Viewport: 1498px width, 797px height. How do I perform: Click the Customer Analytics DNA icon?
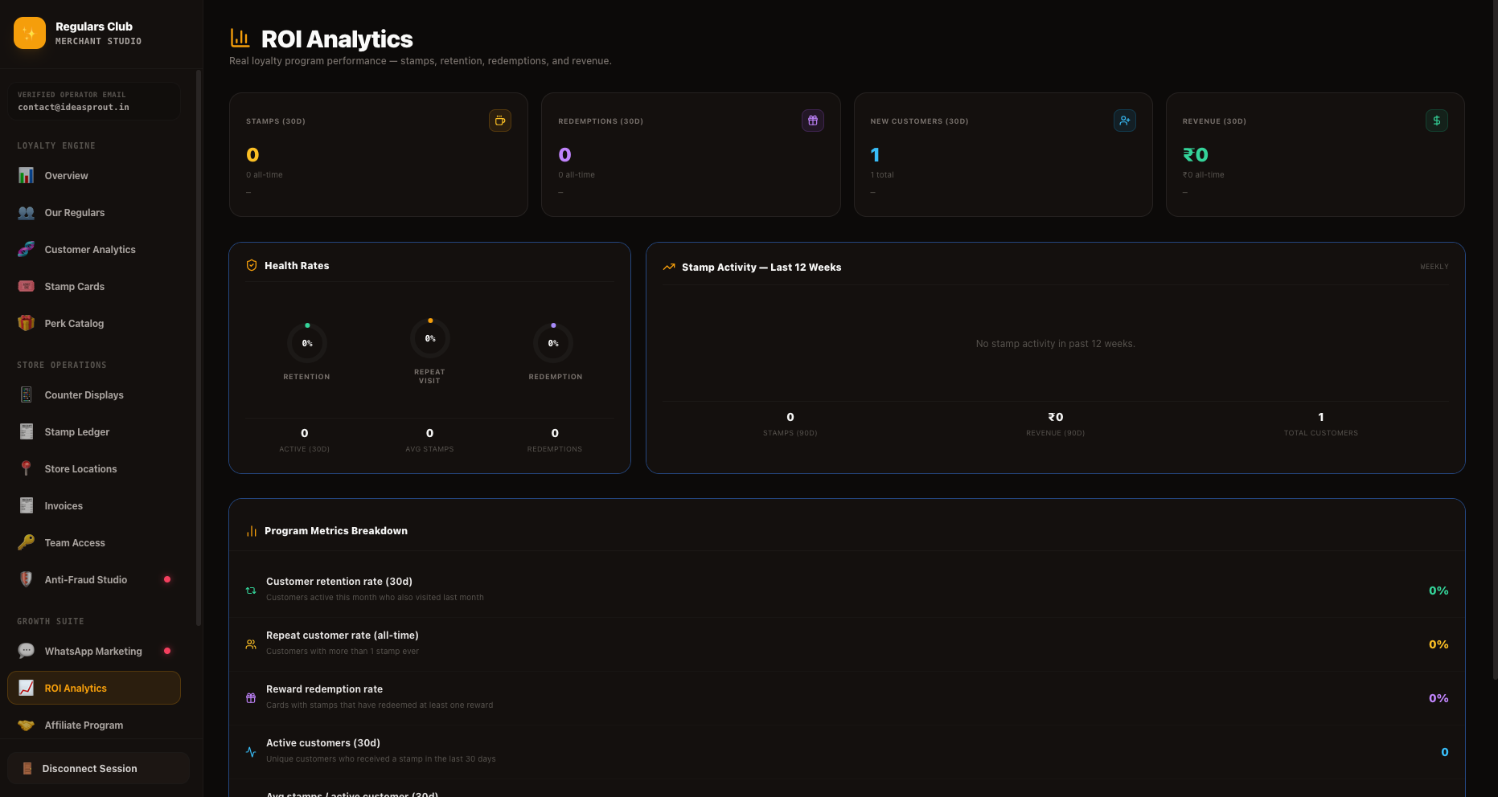coord(27,249)
